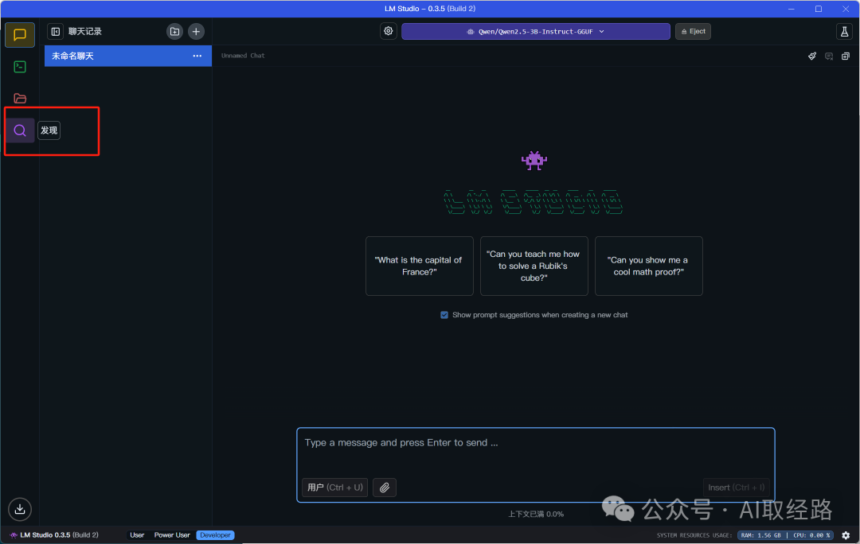Eject the loaded model

(694, 31)
